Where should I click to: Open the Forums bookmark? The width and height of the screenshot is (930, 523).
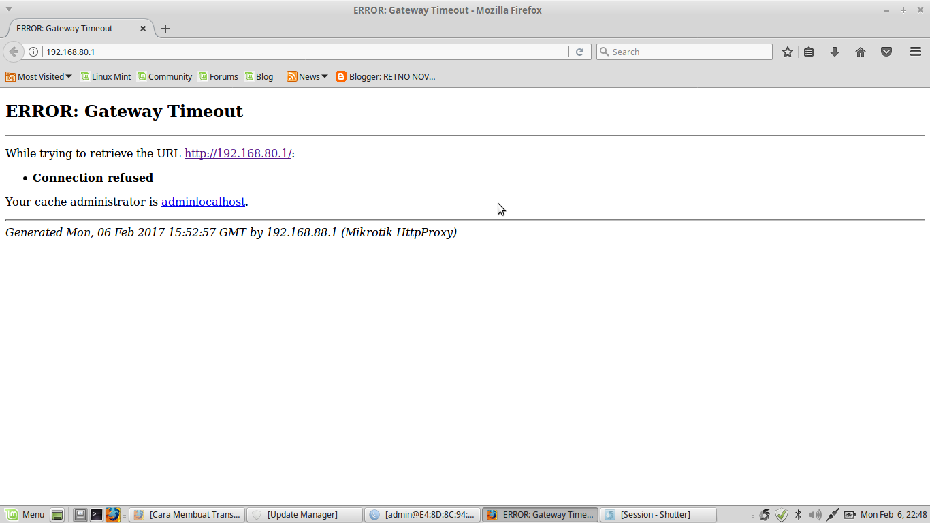point(218,76)
